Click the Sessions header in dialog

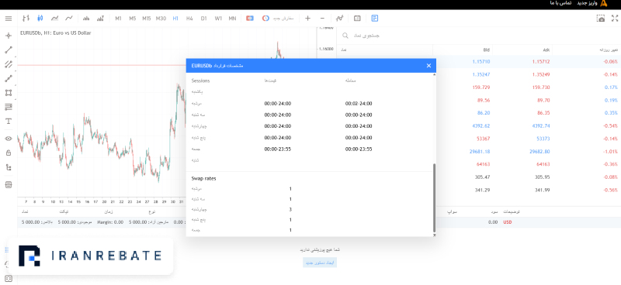(200, 81)
